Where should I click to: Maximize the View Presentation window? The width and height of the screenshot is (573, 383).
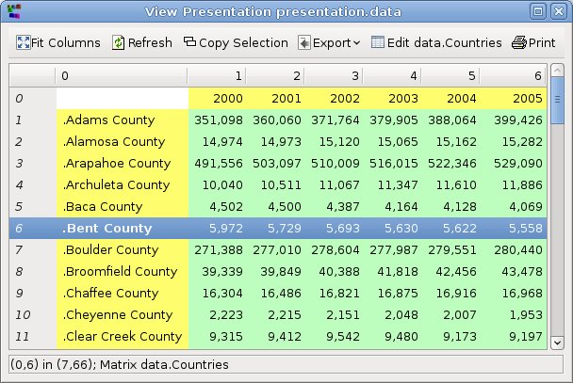click(x=538, y=11)
